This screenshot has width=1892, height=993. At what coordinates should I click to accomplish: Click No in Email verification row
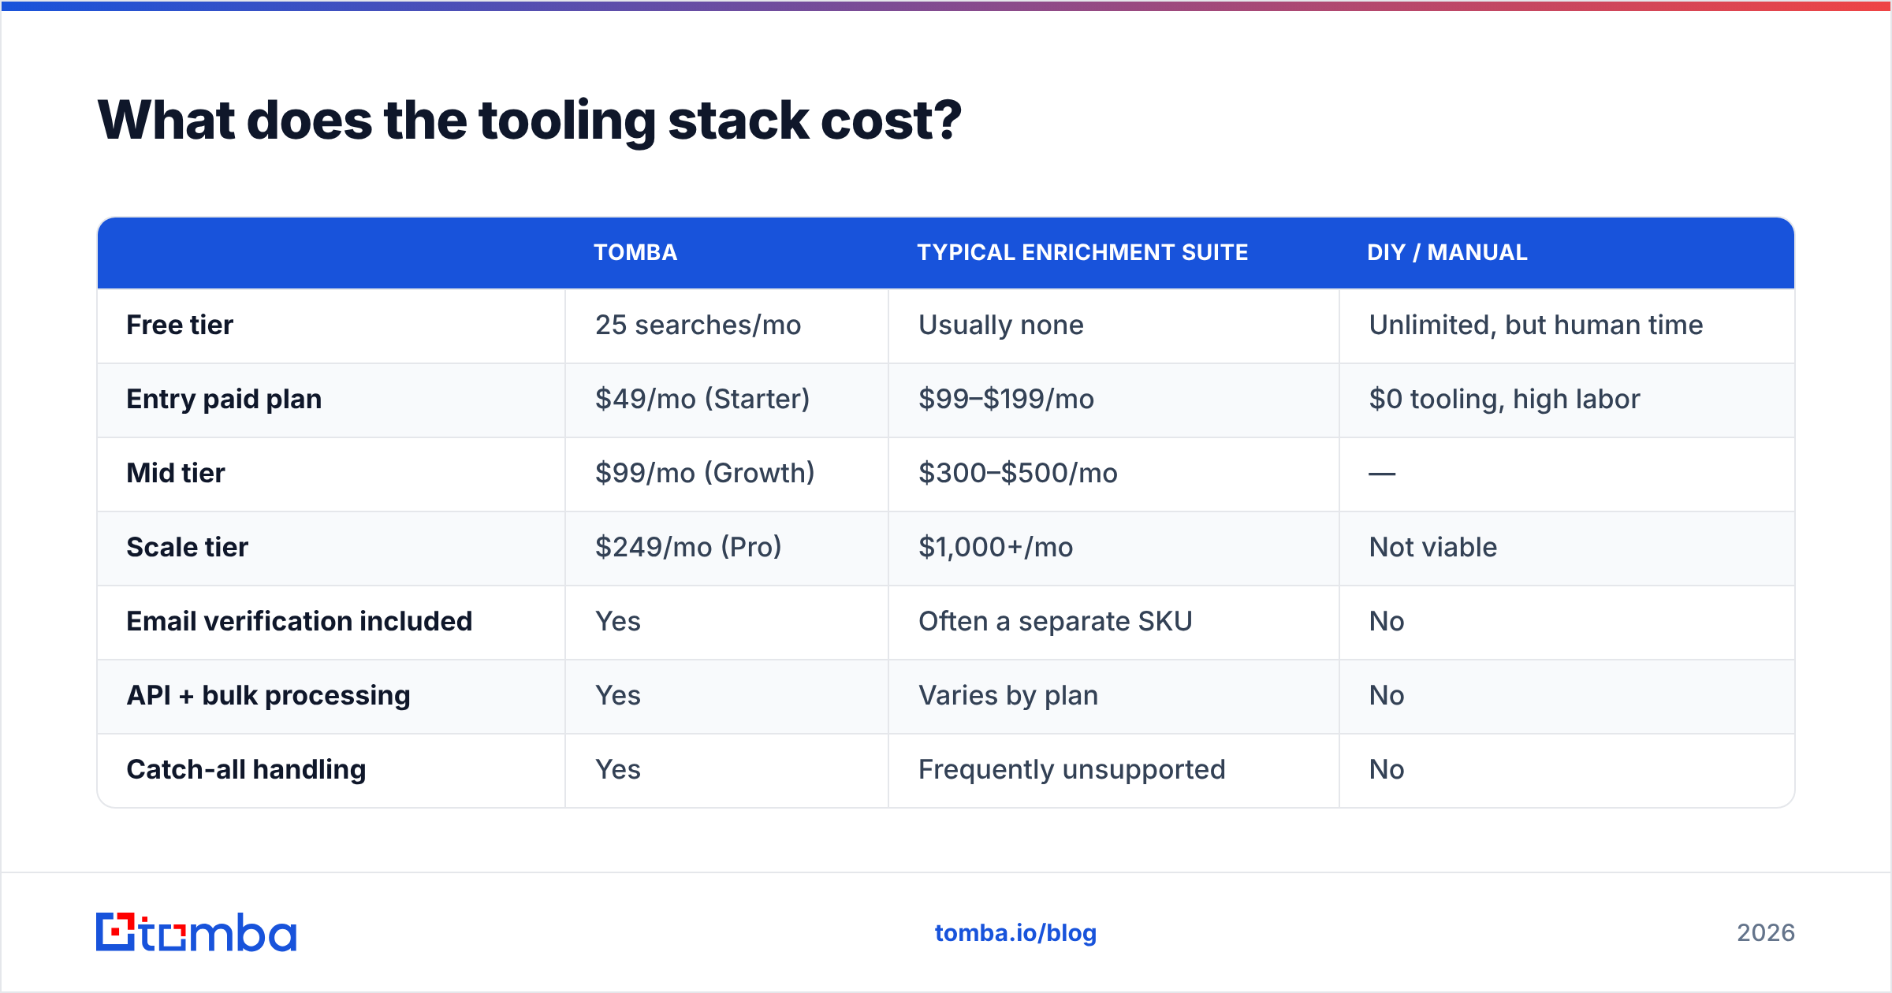pyautogui.click(x=1387, y=621)
